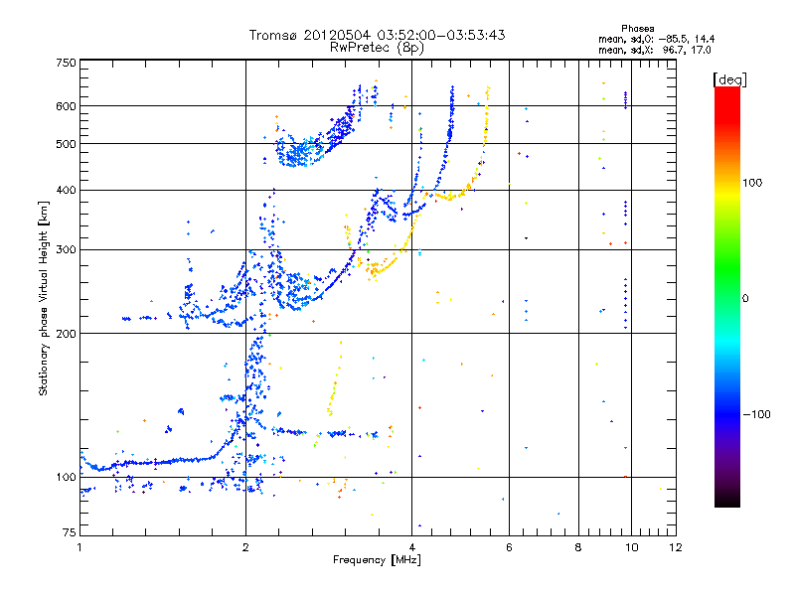Click the rainbow phase color bar
The width and height of the screenshot is (795, 596).
tap(727, 297)
